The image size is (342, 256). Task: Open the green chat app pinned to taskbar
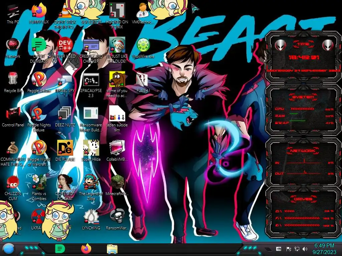(60, 249)
